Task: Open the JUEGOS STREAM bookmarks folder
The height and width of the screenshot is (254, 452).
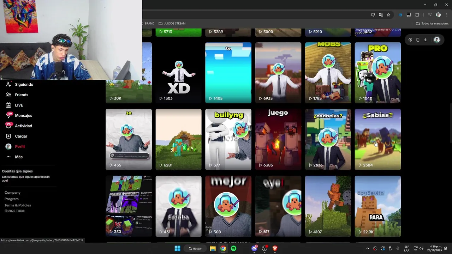Action: point(172,23)
